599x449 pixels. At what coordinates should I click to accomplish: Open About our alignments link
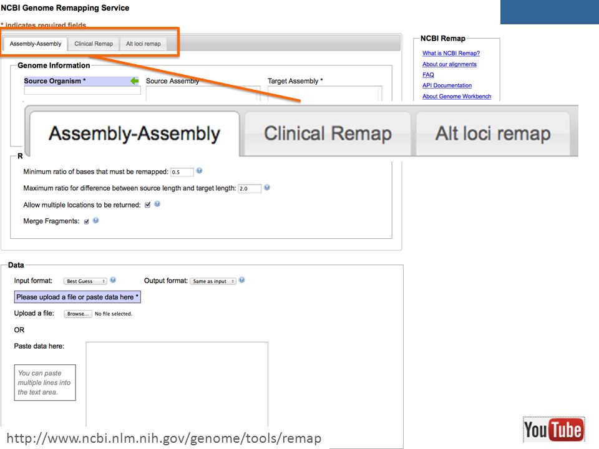449,64
